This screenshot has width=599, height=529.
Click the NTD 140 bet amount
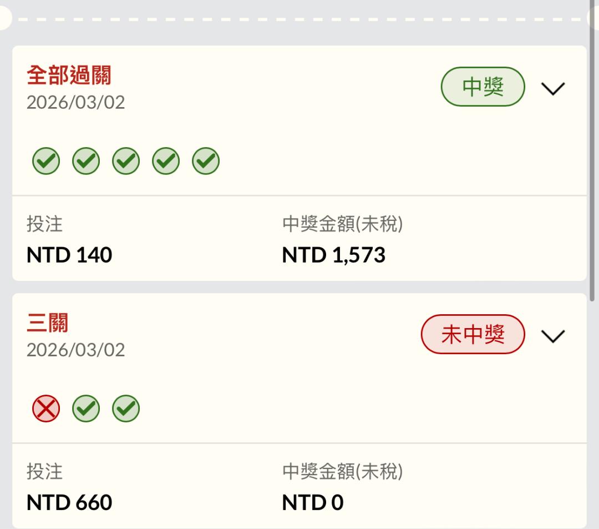point(69,255)
